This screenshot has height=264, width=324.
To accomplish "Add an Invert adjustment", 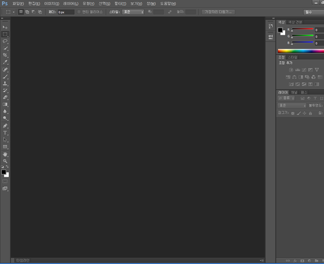I will (x=291, y=84).
